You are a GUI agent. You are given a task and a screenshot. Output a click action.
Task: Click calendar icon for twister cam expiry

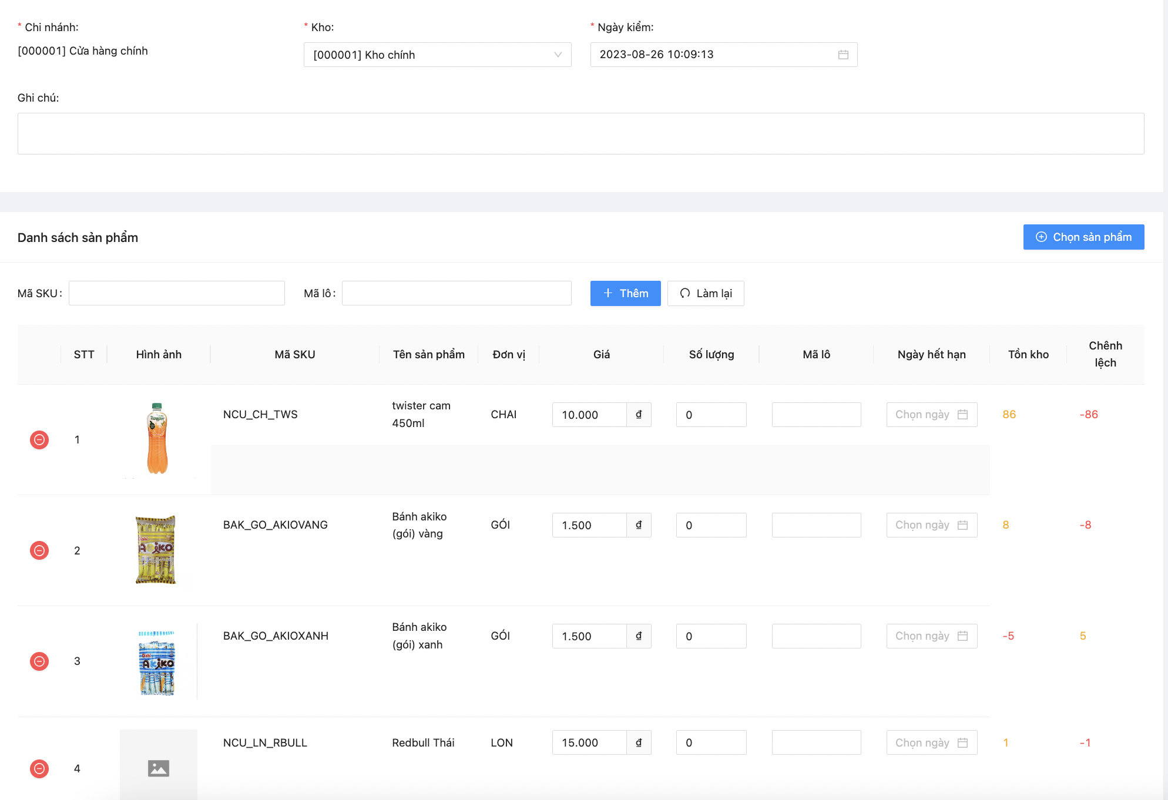(962, 415)
